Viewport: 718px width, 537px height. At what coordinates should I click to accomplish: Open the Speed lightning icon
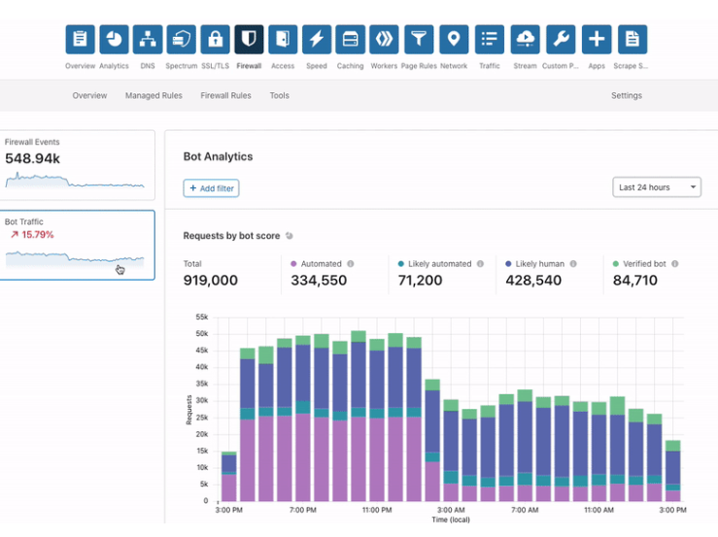pos(317,40)
